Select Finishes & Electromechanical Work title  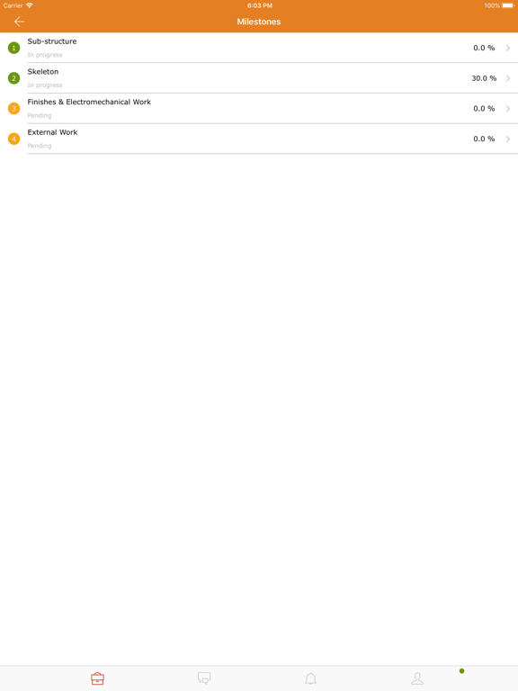89,102
